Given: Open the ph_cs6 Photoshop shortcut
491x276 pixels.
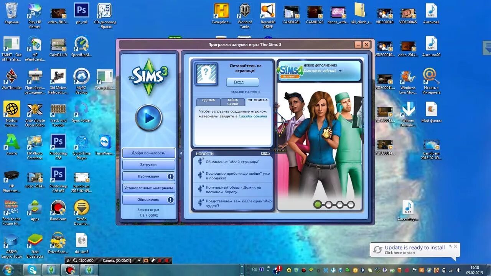Looking at the screenshot, I should tap(81, 13).
